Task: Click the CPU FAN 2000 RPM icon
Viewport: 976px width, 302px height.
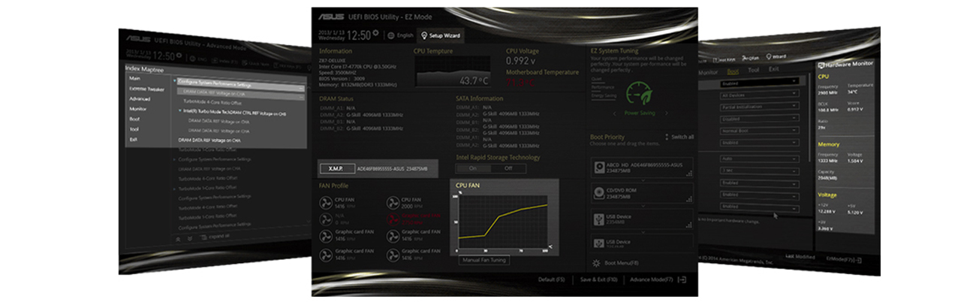Action: [x=393, y=201]
